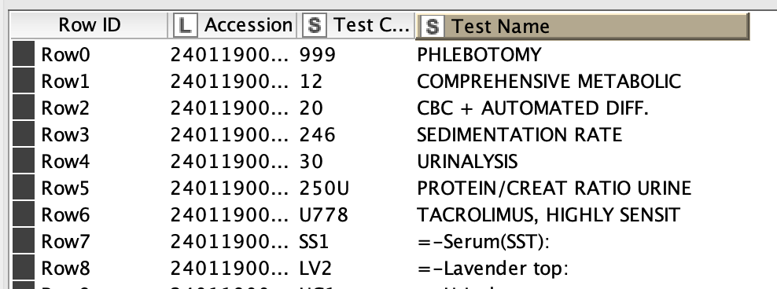Select the dark square marker of Row7
Viewport: 777px width, 289px height.
click(x=24, y=241)
